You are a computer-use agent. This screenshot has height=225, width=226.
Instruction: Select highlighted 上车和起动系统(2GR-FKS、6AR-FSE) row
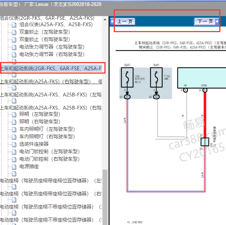click(x=51, y=68)
